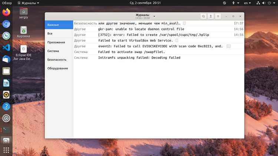Viewport: 278px width, 156px height.
Task: Expand the system status menu arrow
Action: point(274,3)
